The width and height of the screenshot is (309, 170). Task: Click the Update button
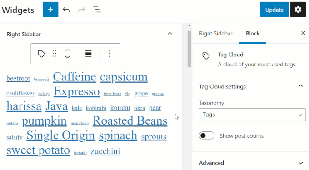[x=274, y=10]
